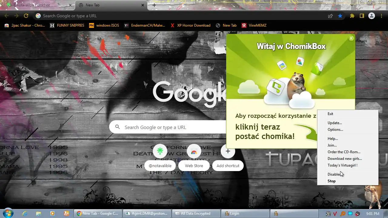Switch to the Login taskbar window
Viewport: 388px width, 218px height.
click(x=245, y=213)
